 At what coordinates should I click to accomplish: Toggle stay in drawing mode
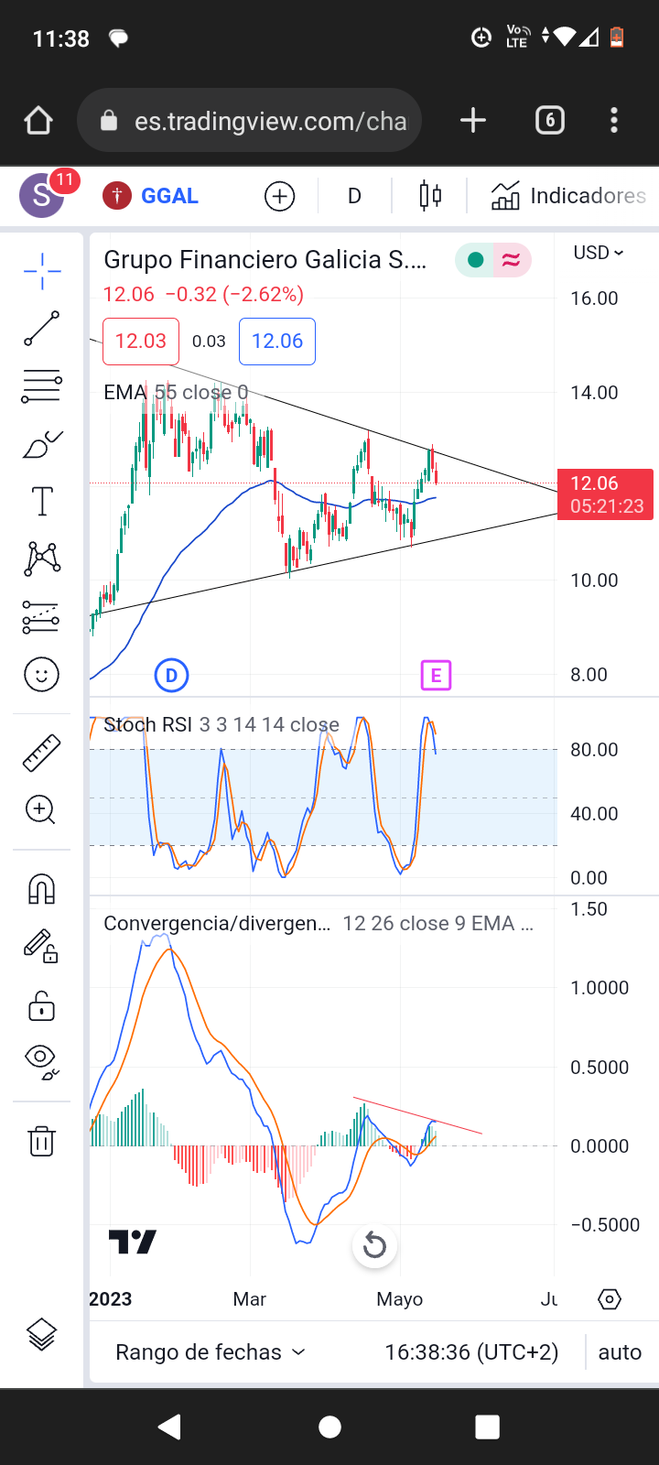tap(41, 946)
